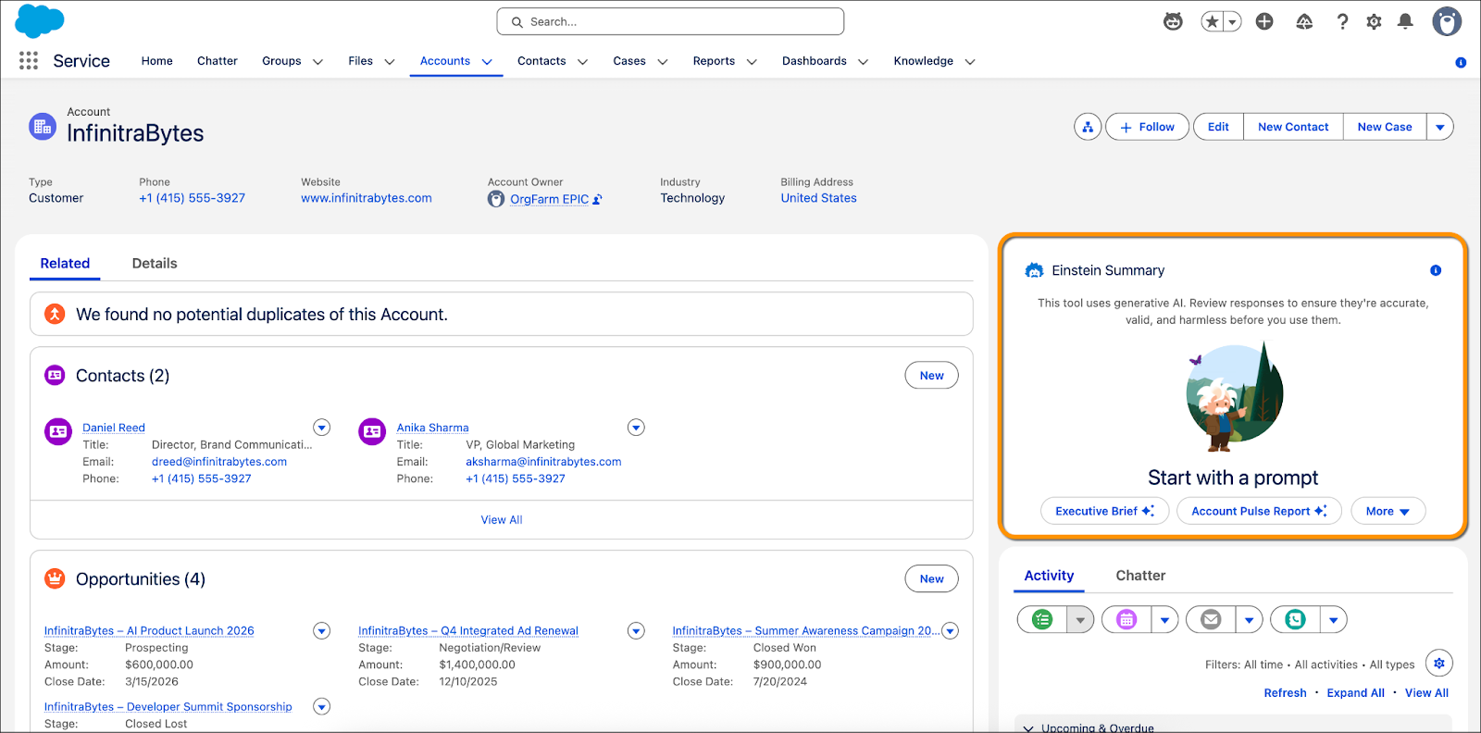Open the Trailhead Salesforce Help icon
1481x733 pixels.
pos(1304,21)
